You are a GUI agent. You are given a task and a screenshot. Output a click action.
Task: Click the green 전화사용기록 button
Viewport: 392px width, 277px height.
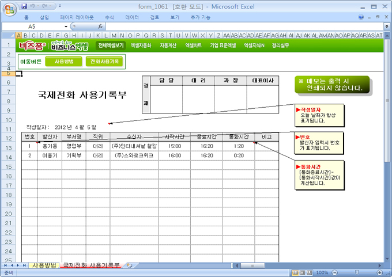104,61
